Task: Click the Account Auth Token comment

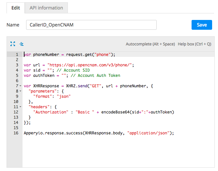Action: tap(96, 76)
